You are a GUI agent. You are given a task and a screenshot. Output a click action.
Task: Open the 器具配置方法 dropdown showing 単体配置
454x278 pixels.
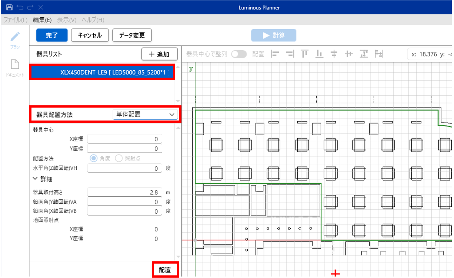point(145,115)
